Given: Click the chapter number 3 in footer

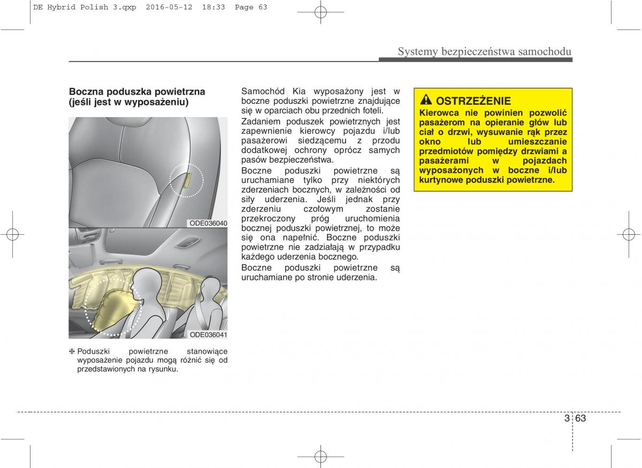Looking at the screenshot, I should 567,418.
